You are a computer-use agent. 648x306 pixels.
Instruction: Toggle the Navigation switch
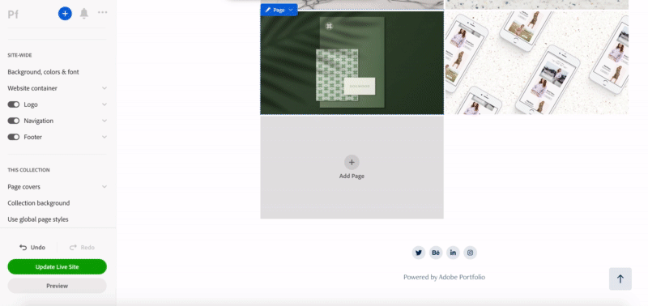14,121
